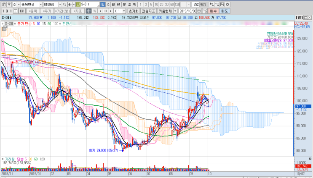The height and width of the screenshot is (178, 313).
Task: Click the magnifier stock search icon
Action: coord(64,4)
